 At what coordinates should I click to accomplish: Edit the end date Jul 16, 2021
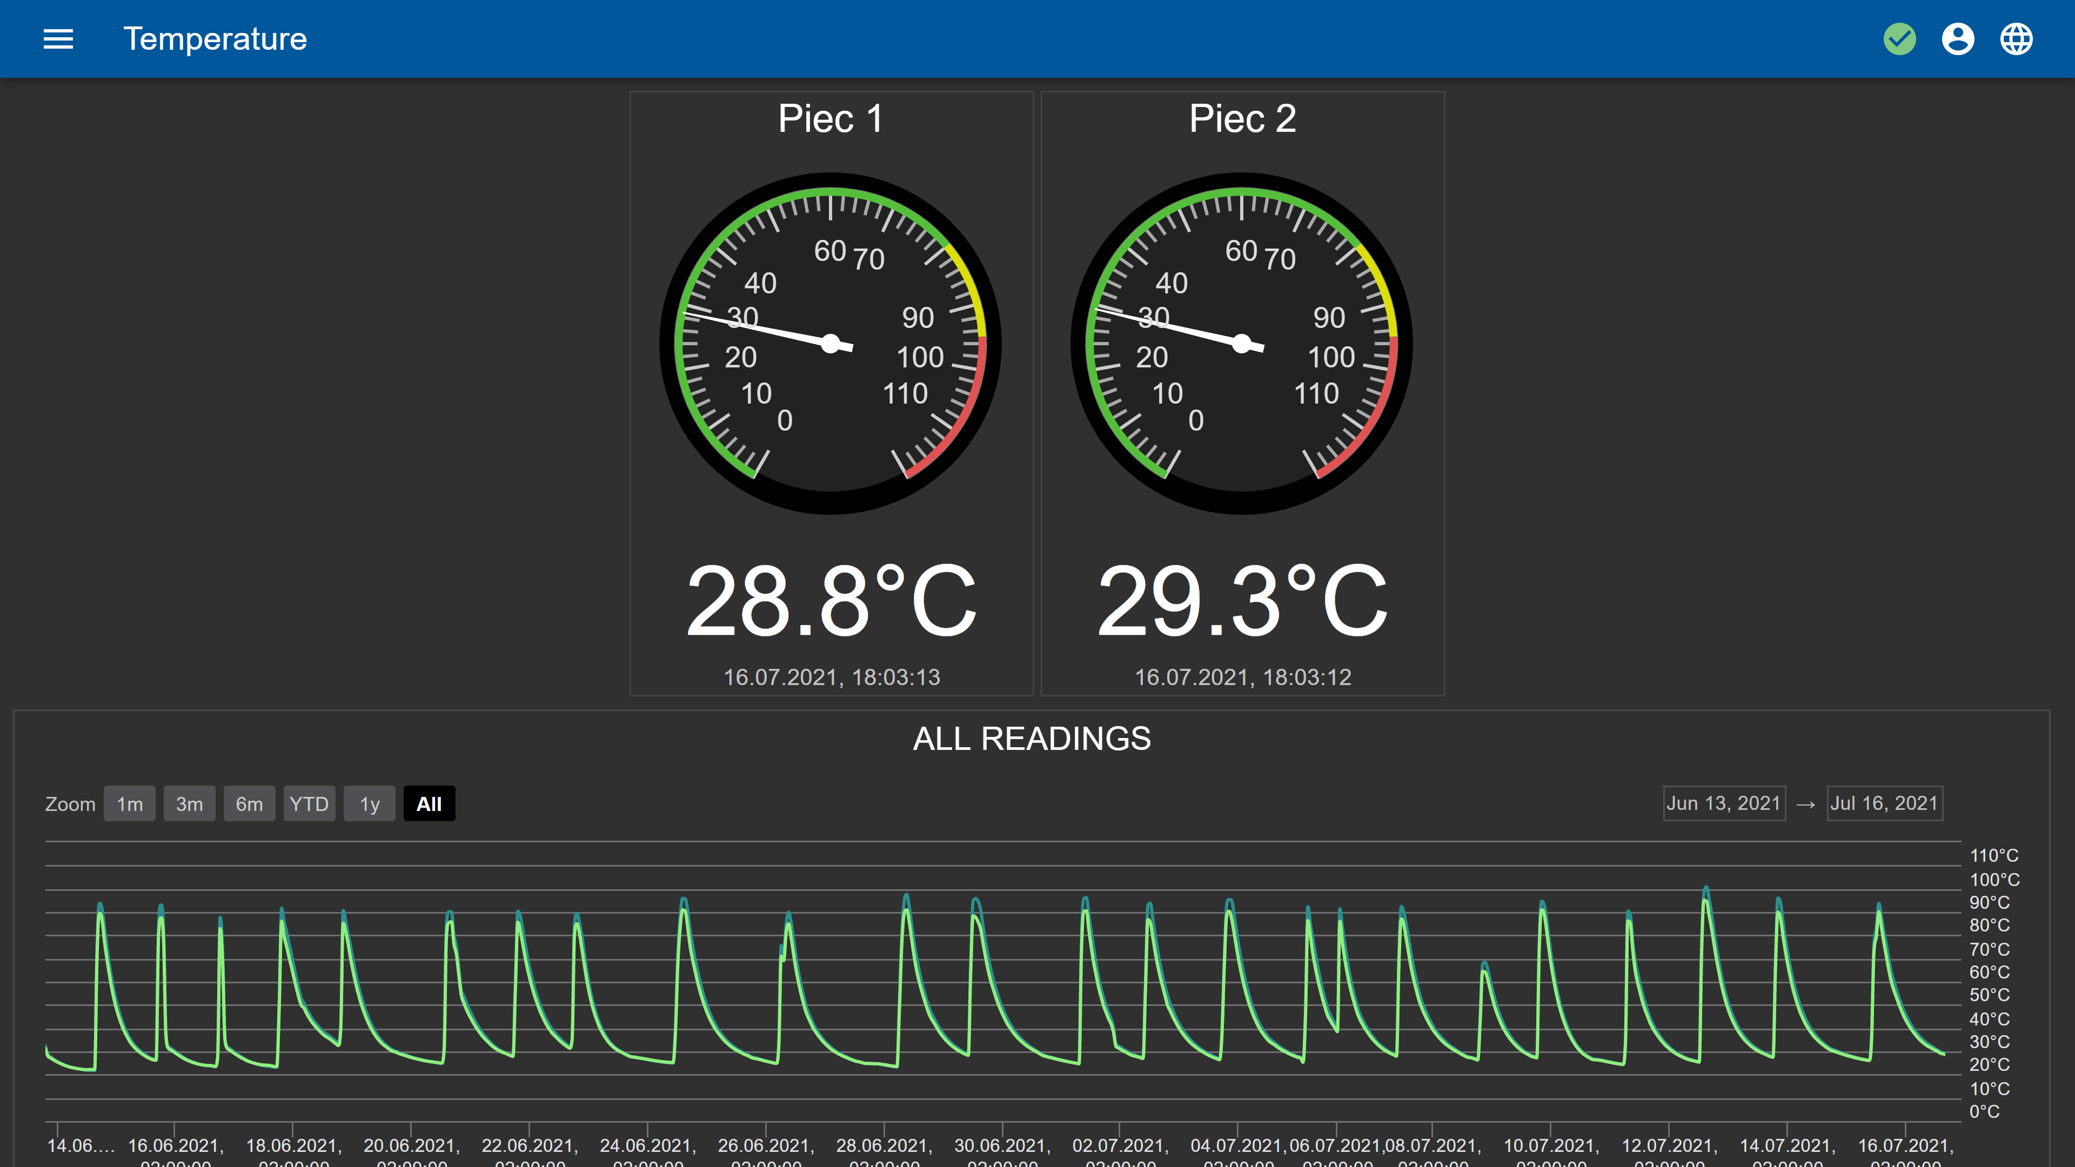pos(1885,803)
